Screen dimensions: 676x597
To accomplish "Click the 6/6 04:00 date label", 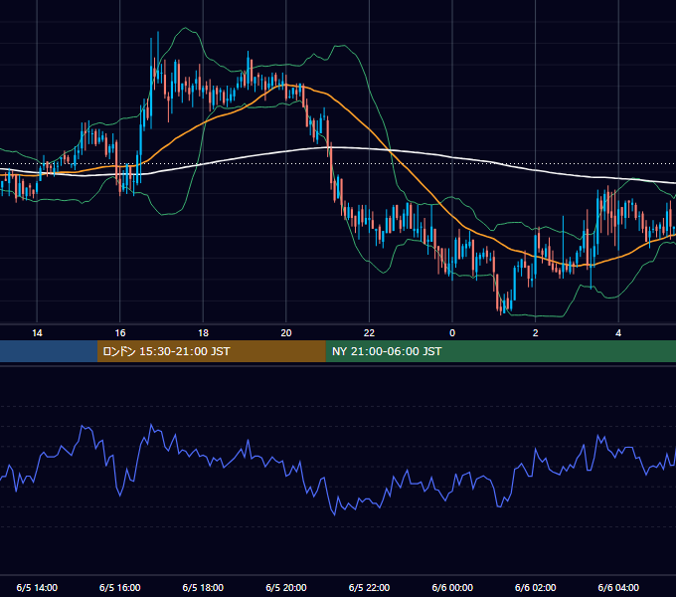I will click(x=618, y=587).
